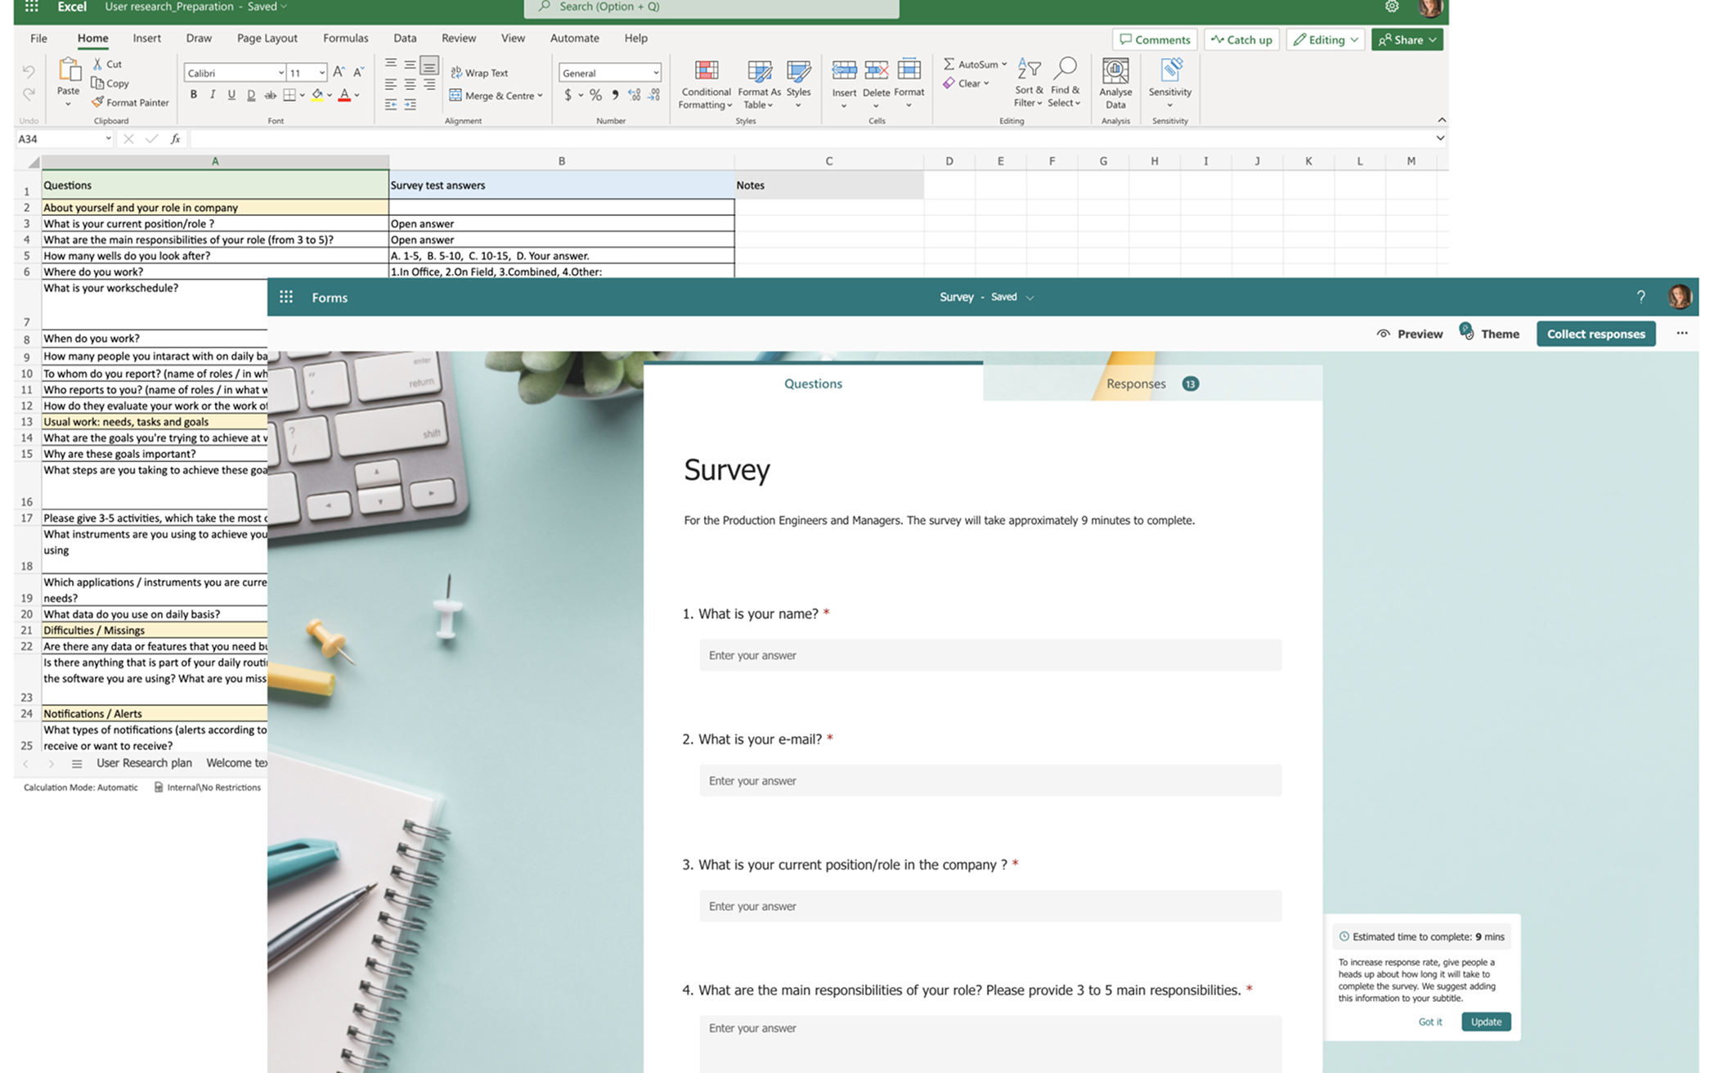Open the Editing mode dropdown
The image size is (1723, 1073).
[x=1326, y=39]
